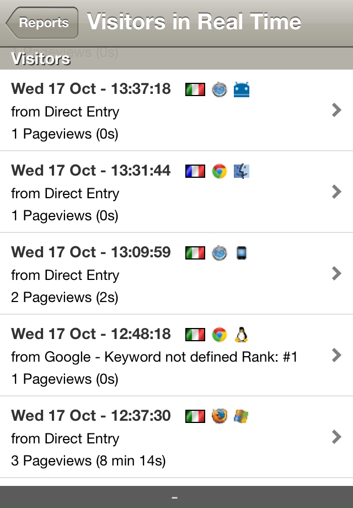
Task: Tap the Chrome browser icon on the 13:31:44 visit
Action: click(x=220, y=171)
